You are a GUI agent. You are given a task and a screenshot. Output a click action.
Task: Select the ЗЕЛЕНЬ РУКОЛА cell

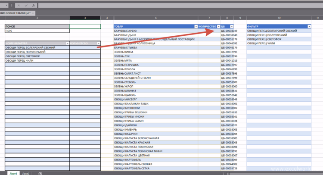(156, 69)
